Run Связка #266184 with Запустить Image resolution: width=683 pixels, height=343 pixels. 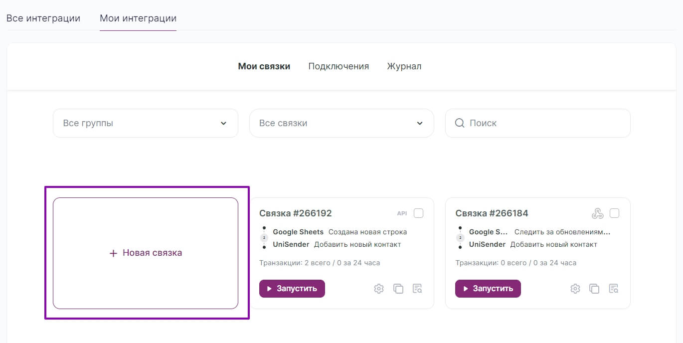click(x=488, y=289)
